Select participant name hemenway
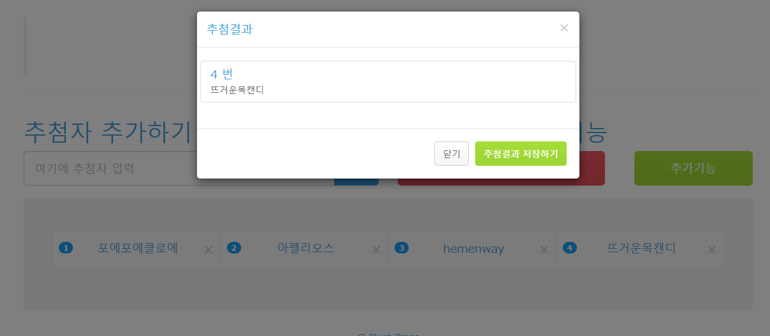The image size is (770, 336). point(474,248)
